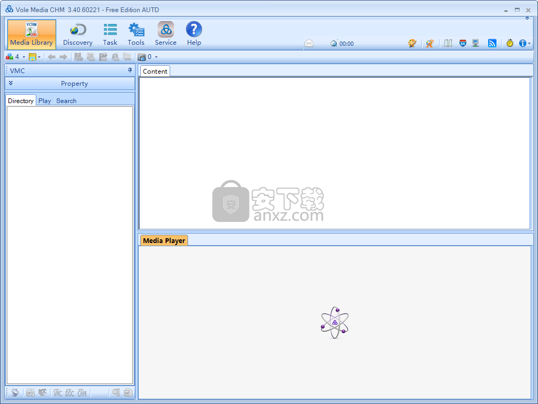Viewport: 538px width, 404px height.
Task: Expand the dropdown beside the info icon
Action: [x=530, y=44]
